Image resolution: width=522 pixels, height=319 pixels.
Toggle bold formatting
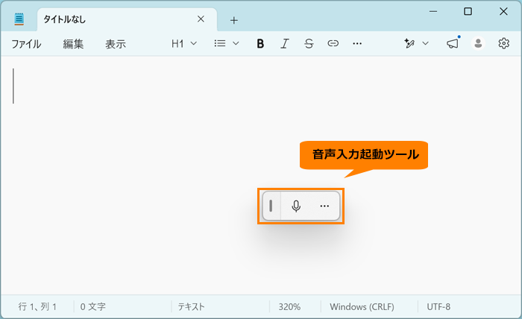(x=260, y=43)
